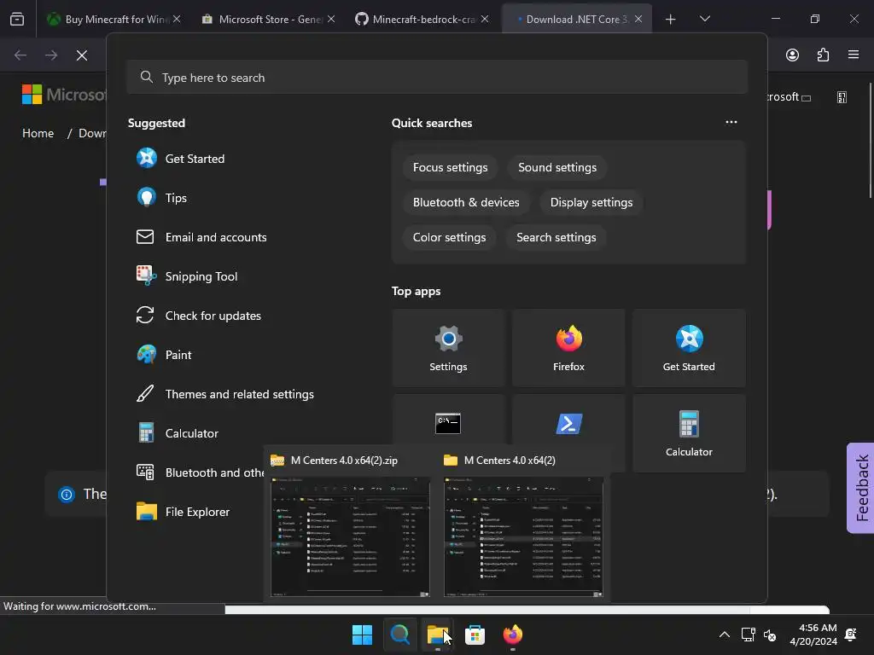Click Firefox icon on taskbar
874x655 pixels.
512,635
